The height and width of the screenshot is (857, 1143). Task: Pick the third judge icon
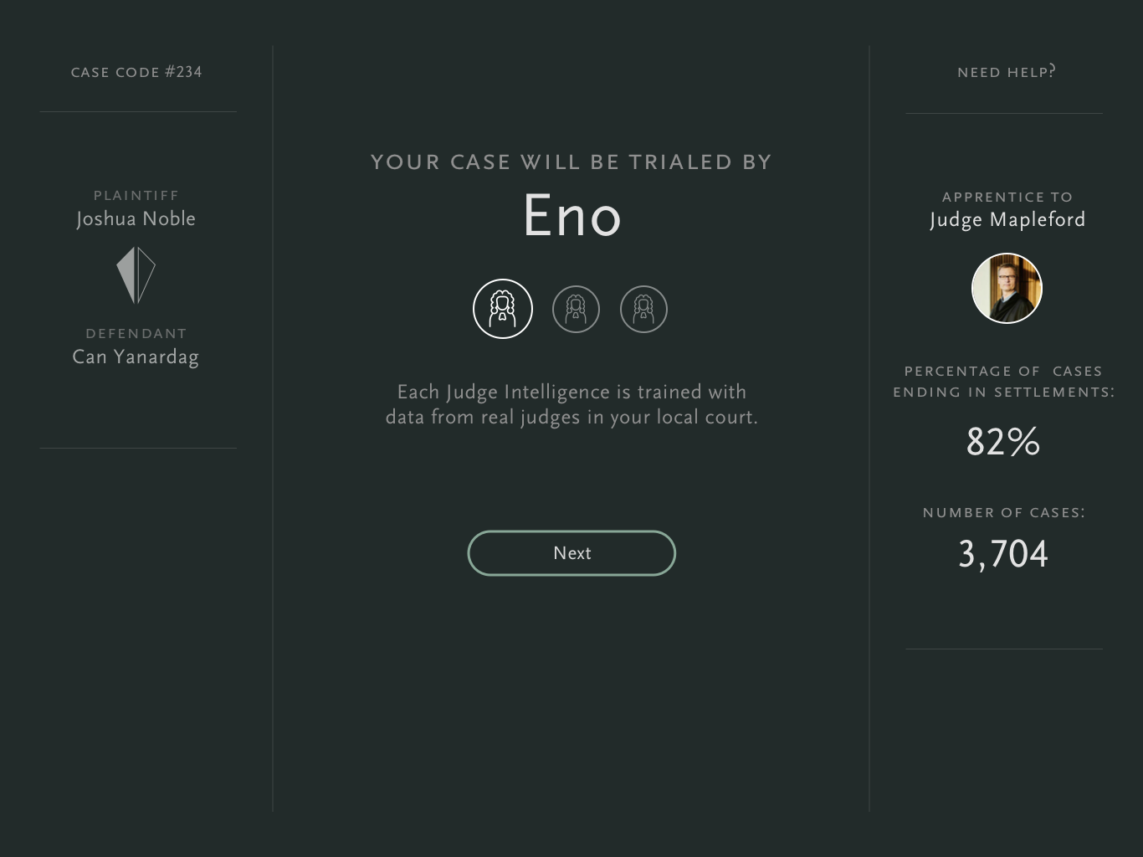point(643,309)
